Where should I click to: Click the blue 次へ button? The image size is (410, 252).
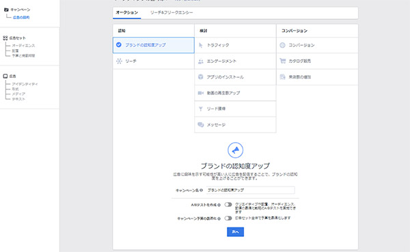pos(235,232)
